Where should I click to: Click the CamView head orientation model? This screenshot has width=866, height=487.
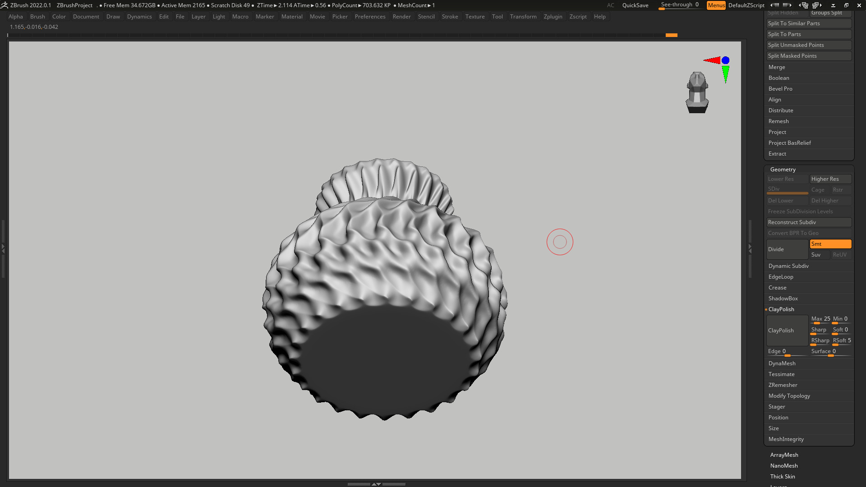pos(697,92)
